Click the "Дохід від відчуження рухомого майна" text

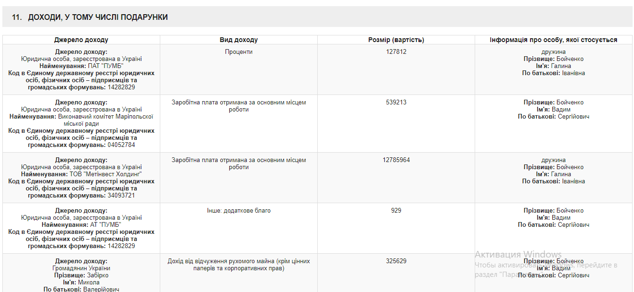[x=239, y=265]
